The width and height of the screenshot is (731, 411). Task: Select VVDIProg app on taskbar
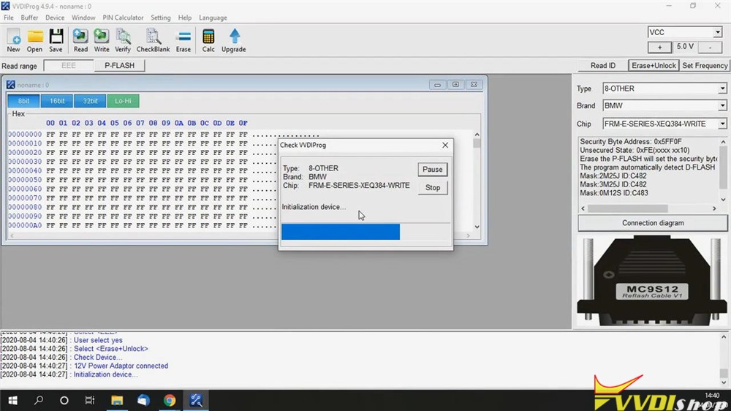coord(196,400)
